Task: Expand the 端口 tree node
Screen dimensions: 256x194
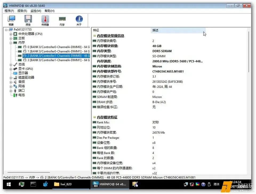Action: [11, 91]
